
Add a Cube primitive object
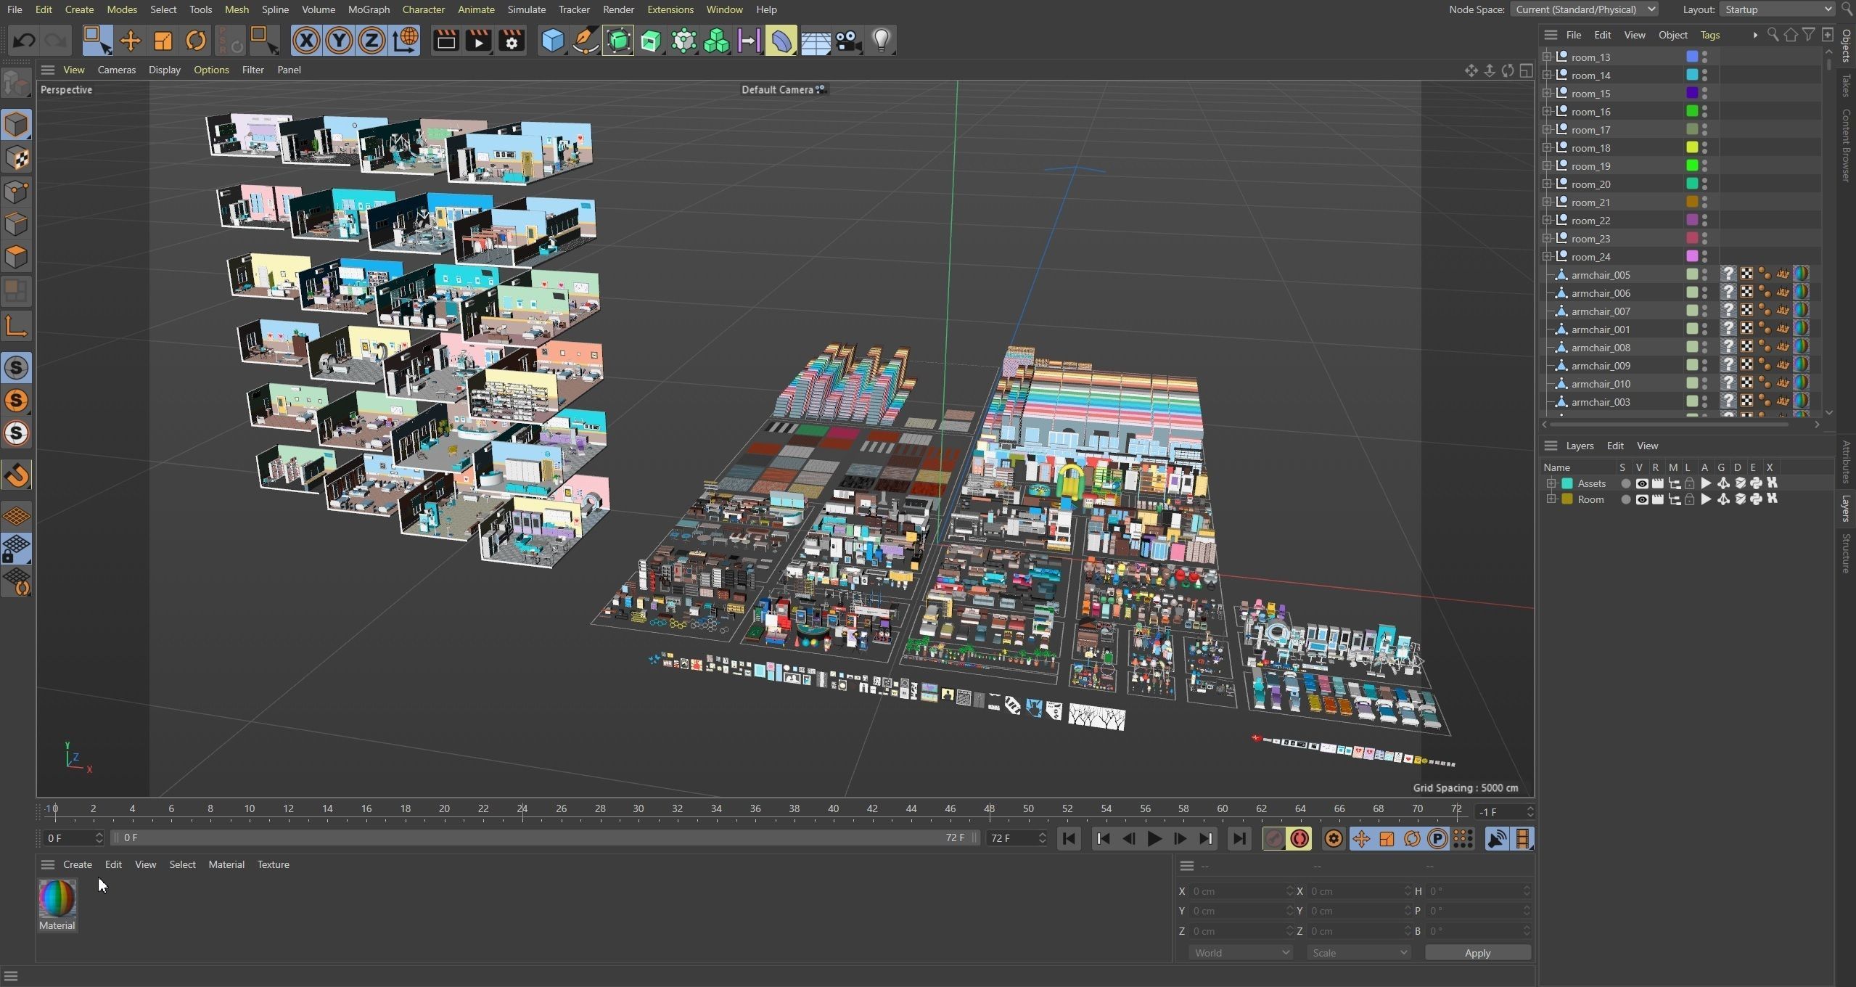552,41
